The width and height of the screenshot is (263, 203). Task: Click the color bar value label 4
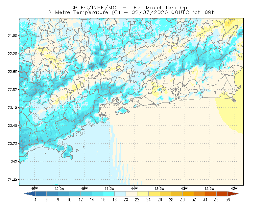(35, 200)
